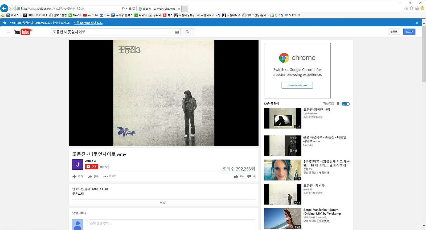Open the zum bookmark
426x230 pixels.
tap(105, 15)
